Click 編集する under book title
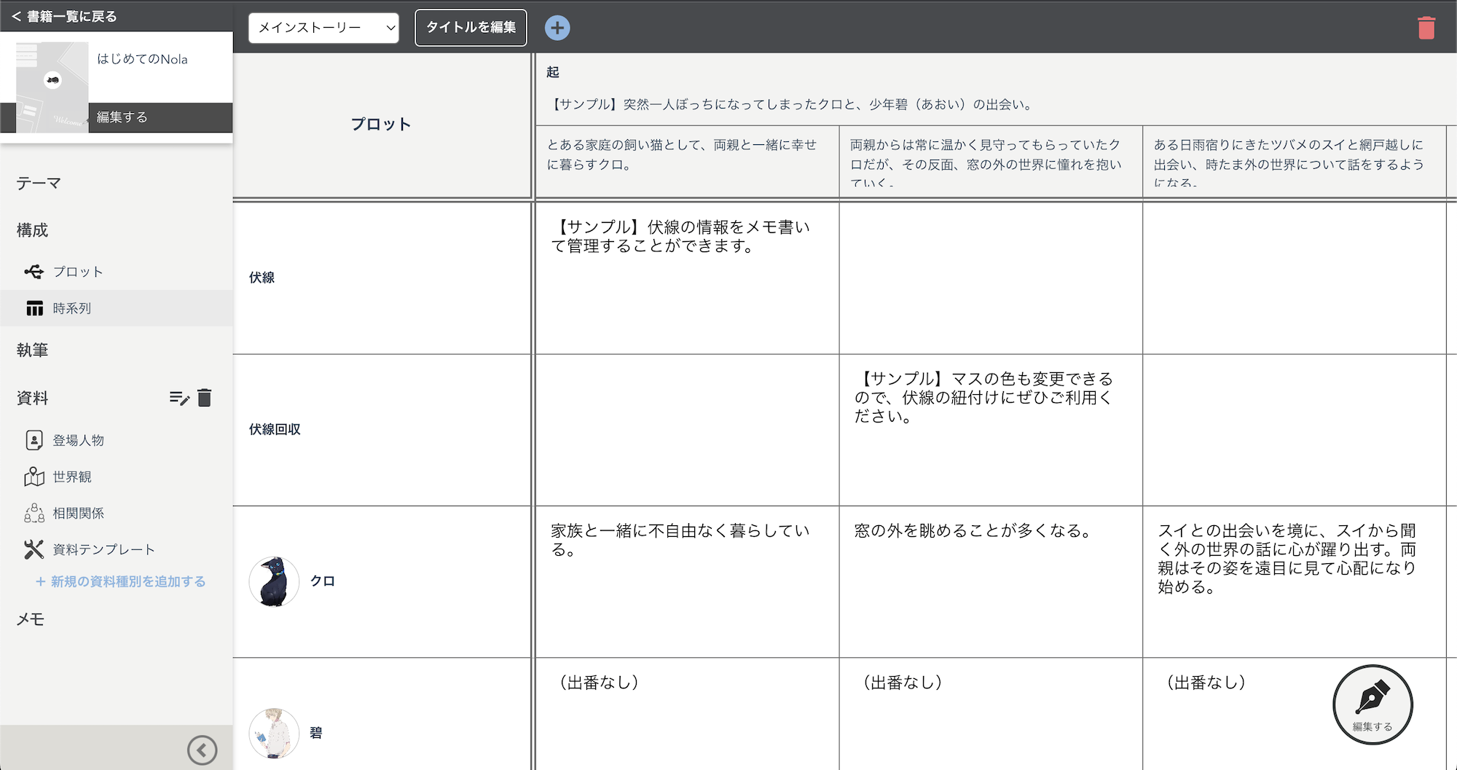Screen dimensions: 1457x770 coord(122,117)
